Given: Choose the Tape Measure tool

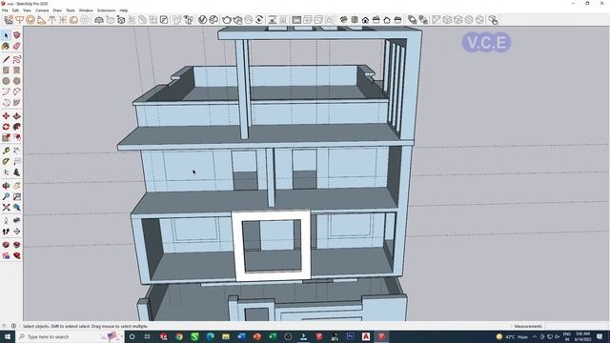Looking at the screenshot, I should click(6, 151).
